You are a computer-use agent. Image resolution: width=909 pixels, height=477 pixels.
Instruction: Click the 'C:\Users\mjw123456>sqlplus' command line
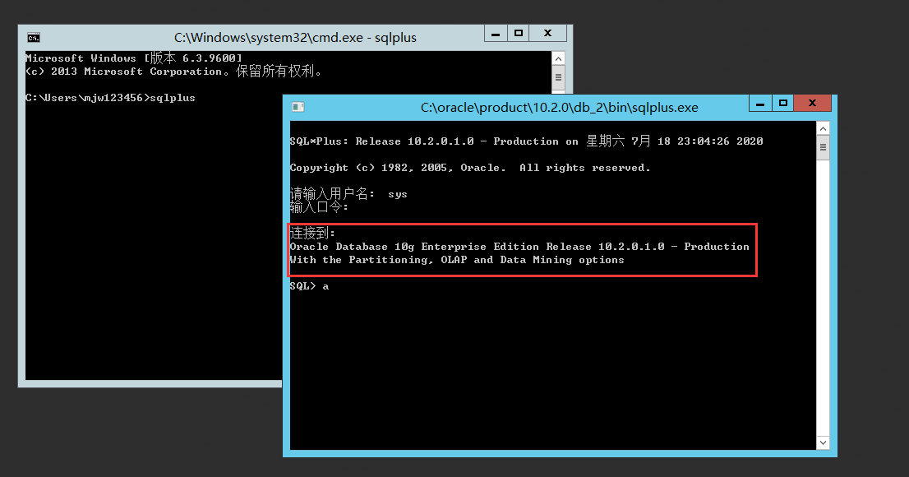[x=110, y=98]
